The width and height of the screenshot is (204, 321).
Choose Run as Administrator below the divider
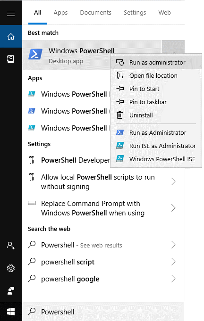(156, 132)
